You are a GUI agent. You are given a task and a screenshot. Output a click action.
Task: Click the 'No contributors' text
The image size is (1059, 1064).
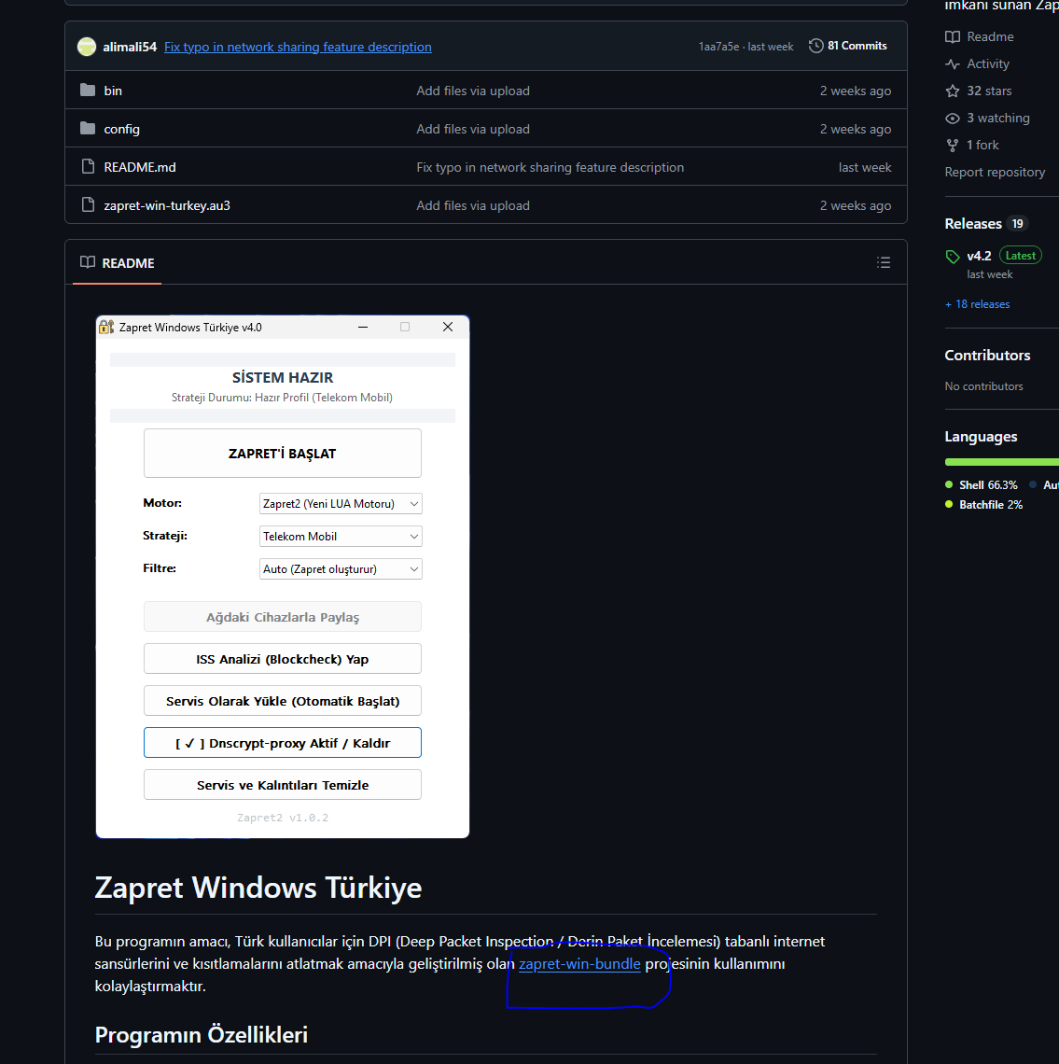(x=983, y=386)
